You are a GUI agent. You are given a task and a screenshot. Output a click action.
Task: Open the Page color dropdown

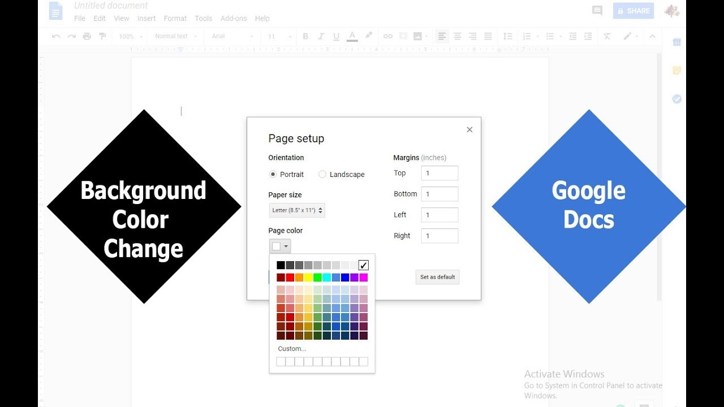pos(279,245)
